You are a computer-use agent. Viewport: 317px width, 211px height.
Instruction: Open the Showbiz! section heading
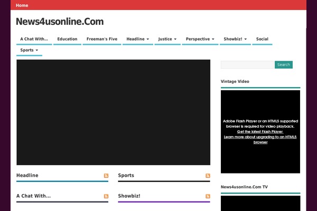point(129,196)
